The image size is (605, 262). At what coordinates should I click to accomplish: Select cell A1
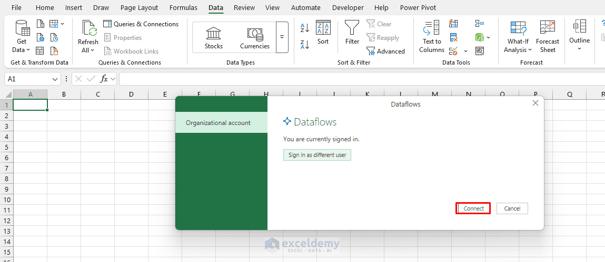click(30, 104)
